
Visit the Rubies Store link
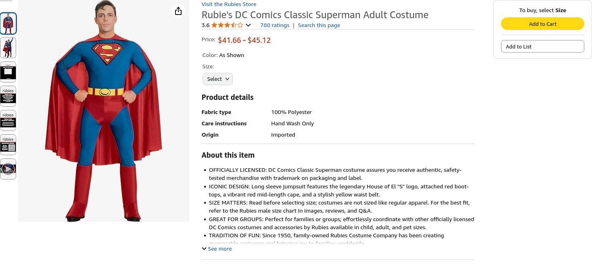coord(229,4)
